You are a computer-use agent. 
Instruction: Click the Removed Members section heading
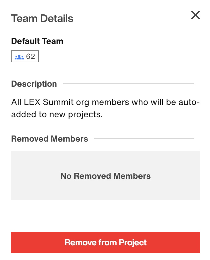click(49, 139)
